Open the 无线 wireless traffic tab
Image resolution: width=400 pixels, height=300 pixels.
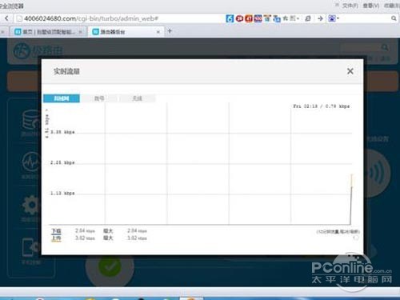coord(137,98)
